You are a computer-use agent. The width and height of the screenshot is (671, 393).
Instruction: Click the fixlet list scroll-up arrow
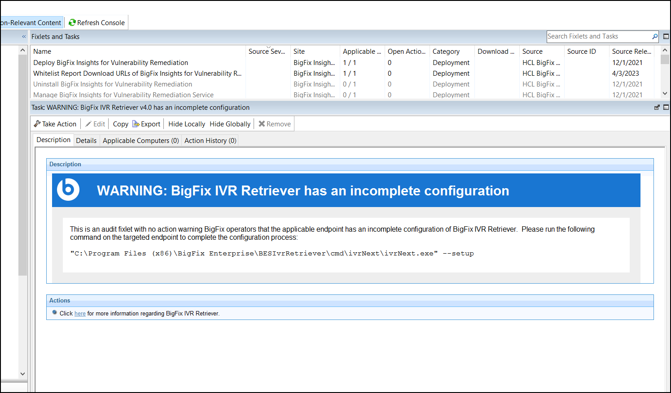(x=665, y=50)
